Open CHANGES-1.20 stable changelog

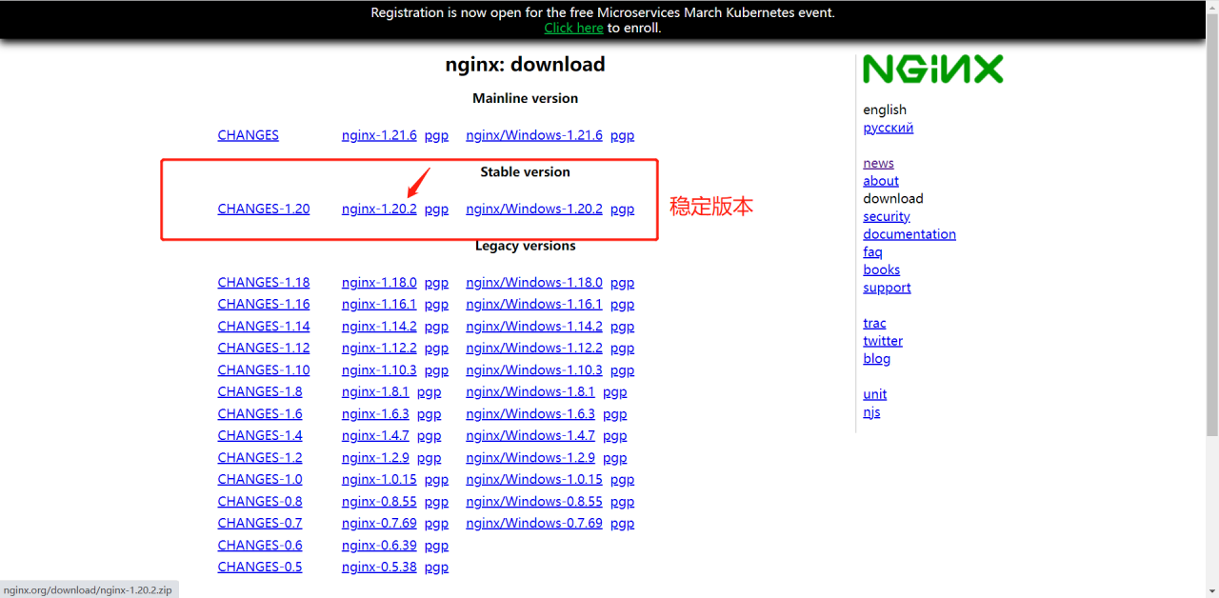click(x=264, y=209)
